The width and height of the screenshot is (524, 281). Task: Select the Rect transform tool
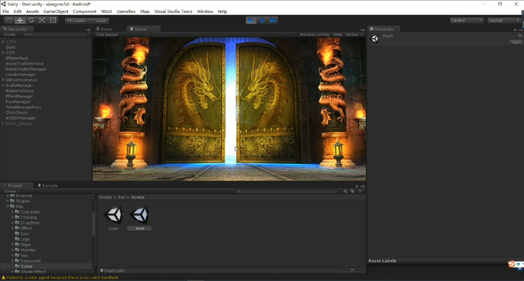[x=53, y=20]
